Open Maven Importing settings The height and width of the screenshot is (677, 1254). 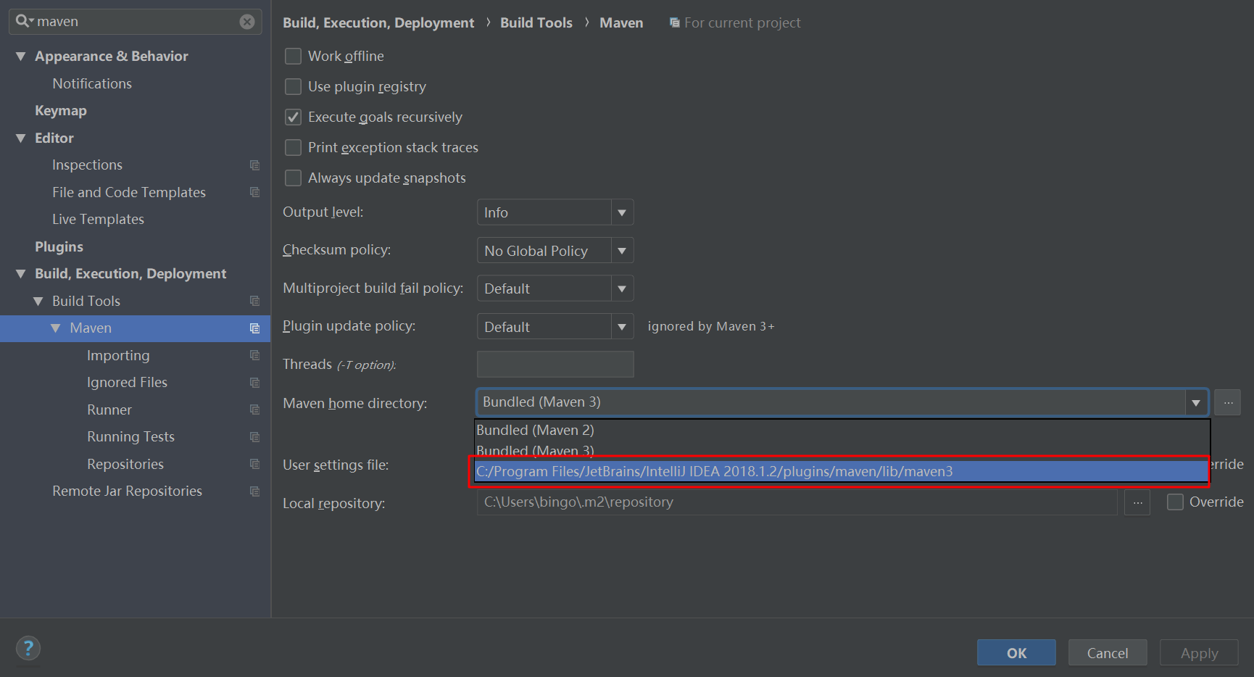point(118,355)
